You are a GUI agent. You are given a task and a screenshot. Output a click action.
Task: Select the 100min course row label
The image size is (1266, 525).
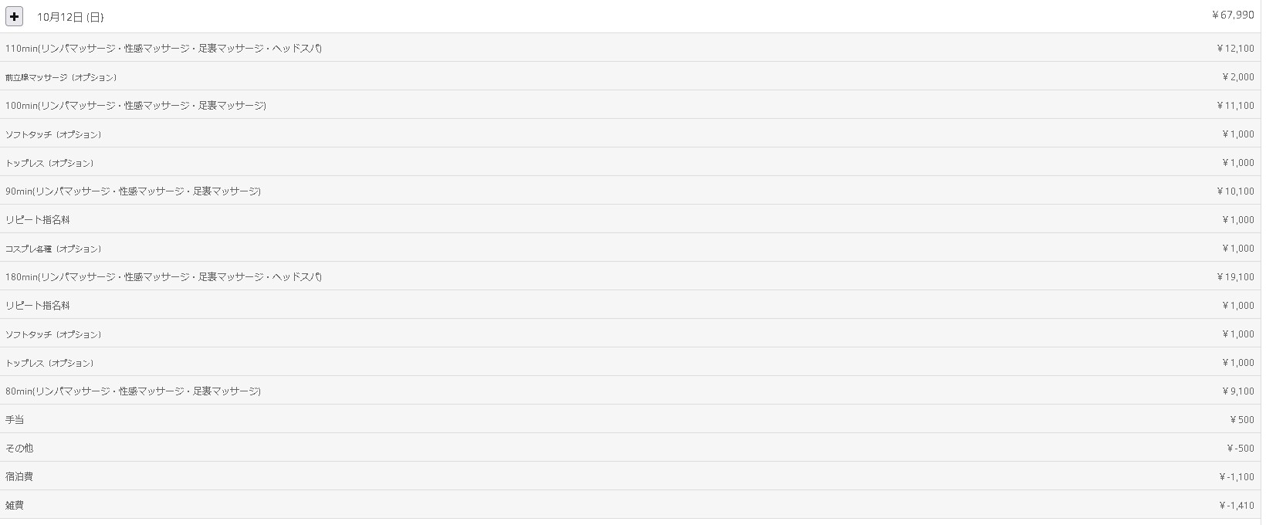pyautogui.click(x=136, y=105)
